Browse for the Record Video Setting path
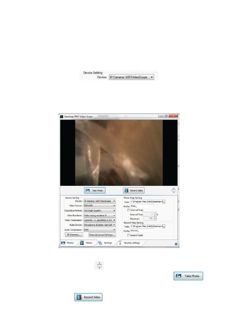This screenshot has width=238, height=312. pyautogui.click(x=164, y=226)
